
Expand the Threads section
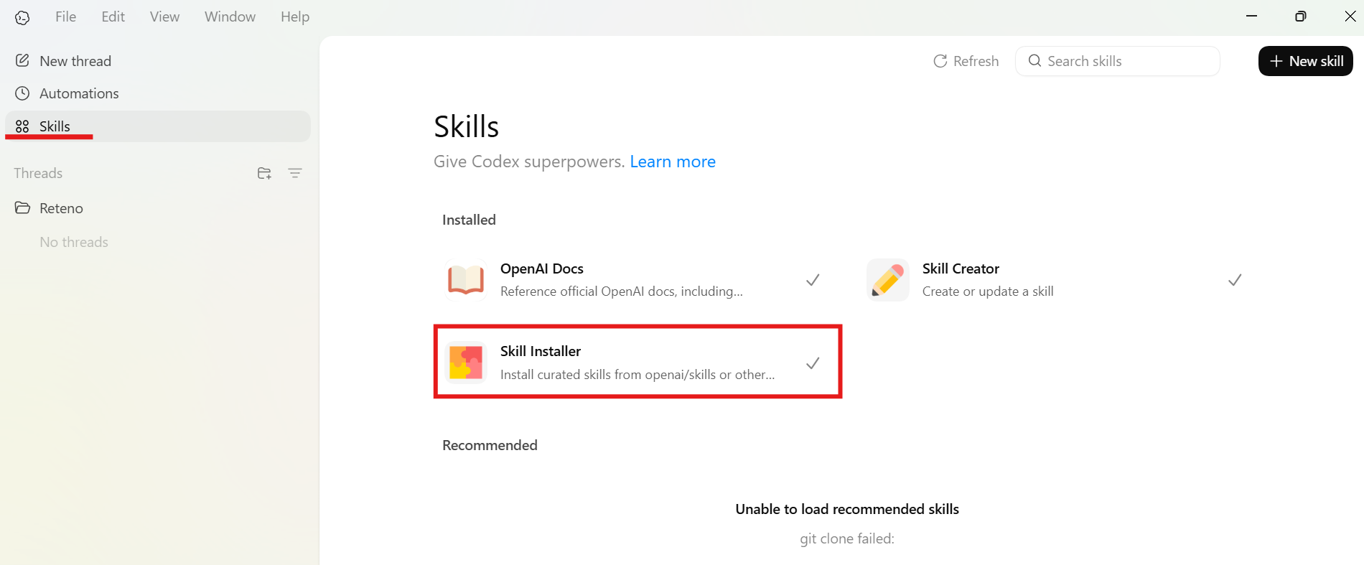pyautogui.click(x=37, y=172)
